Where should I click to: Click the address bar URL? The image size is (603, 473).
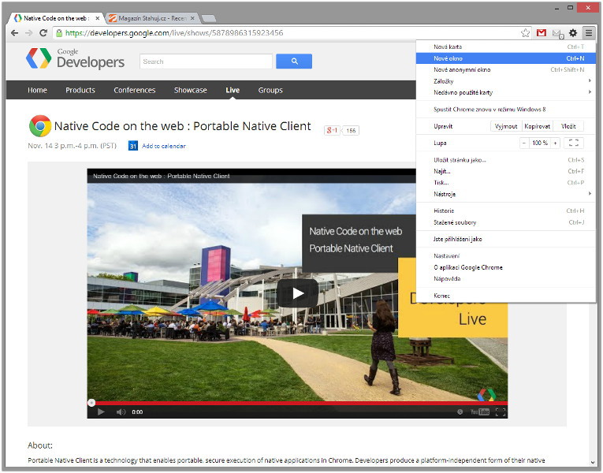(x=174, y=33)
